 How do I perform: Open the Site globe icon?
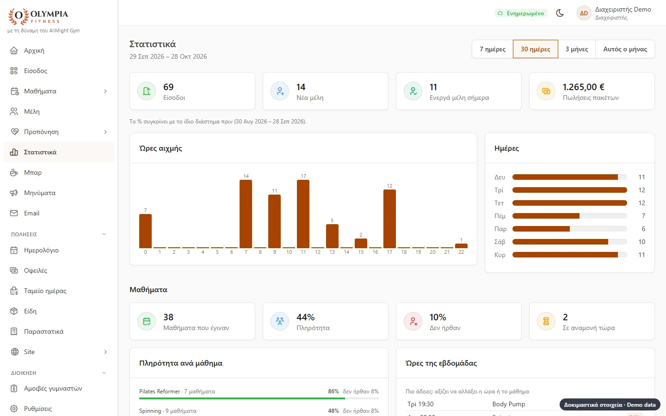pos(14,352)
